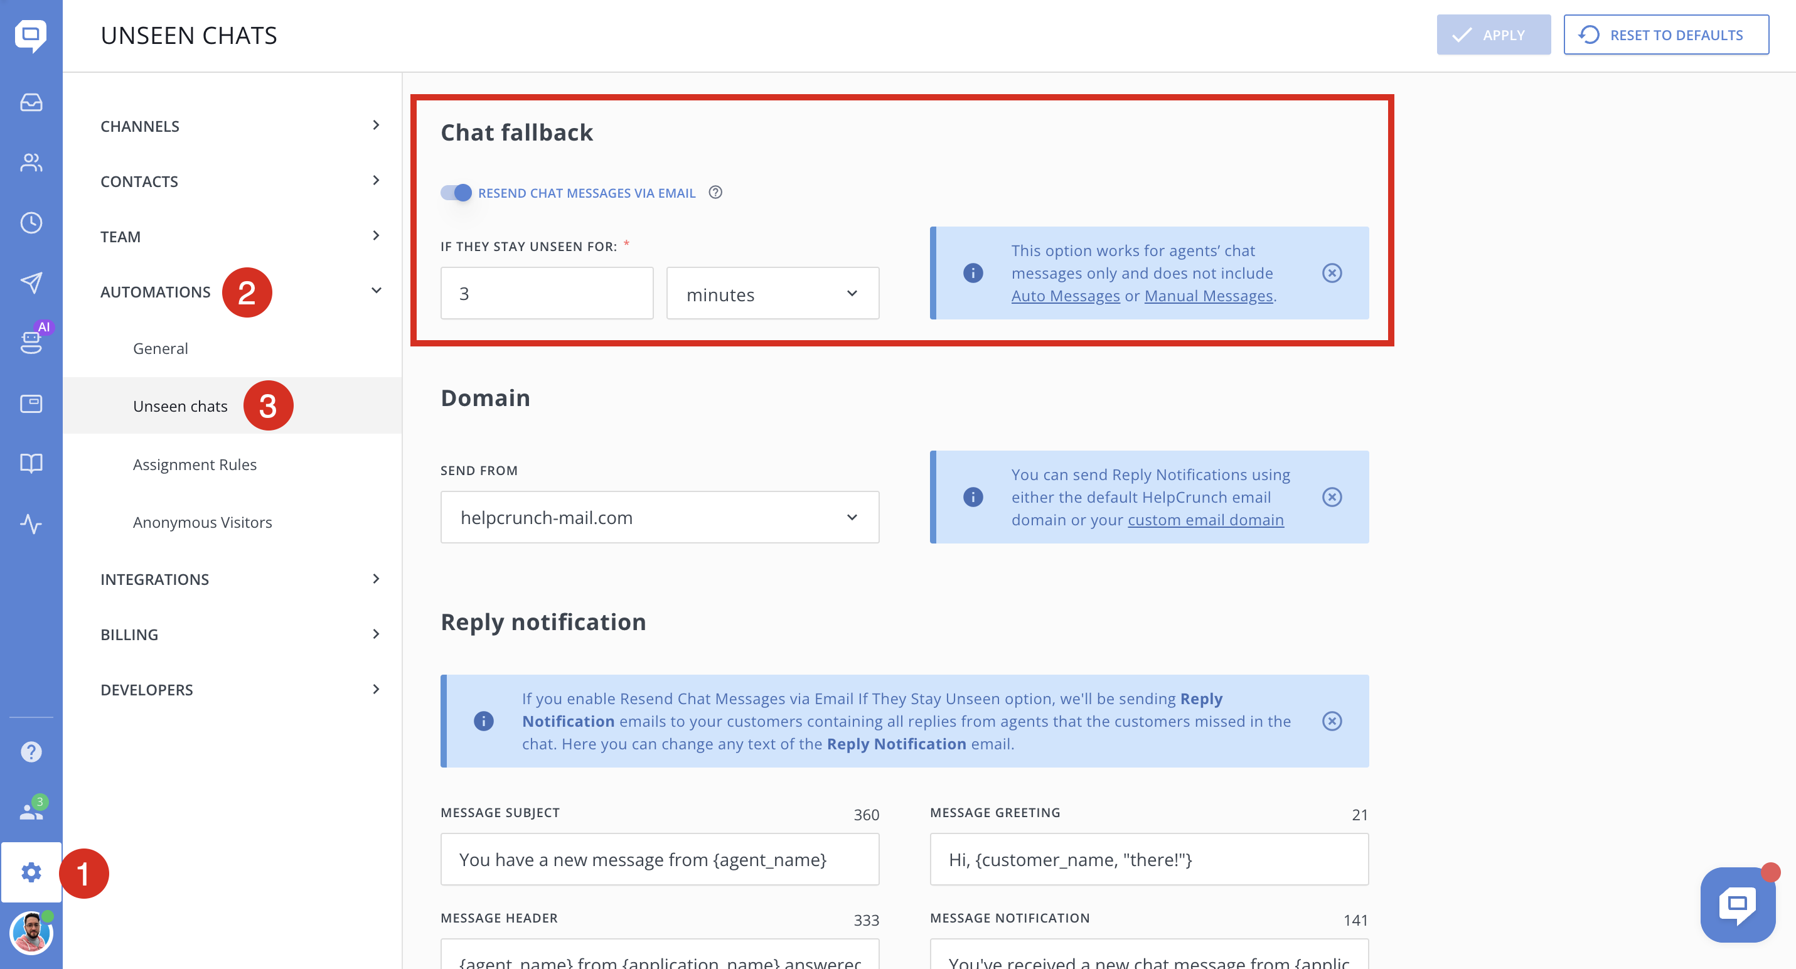Click the Settings gear icon
Image resolution: width=1796 pixels, height=969 pixels.
pyautogui.click(x=31, y=872)
